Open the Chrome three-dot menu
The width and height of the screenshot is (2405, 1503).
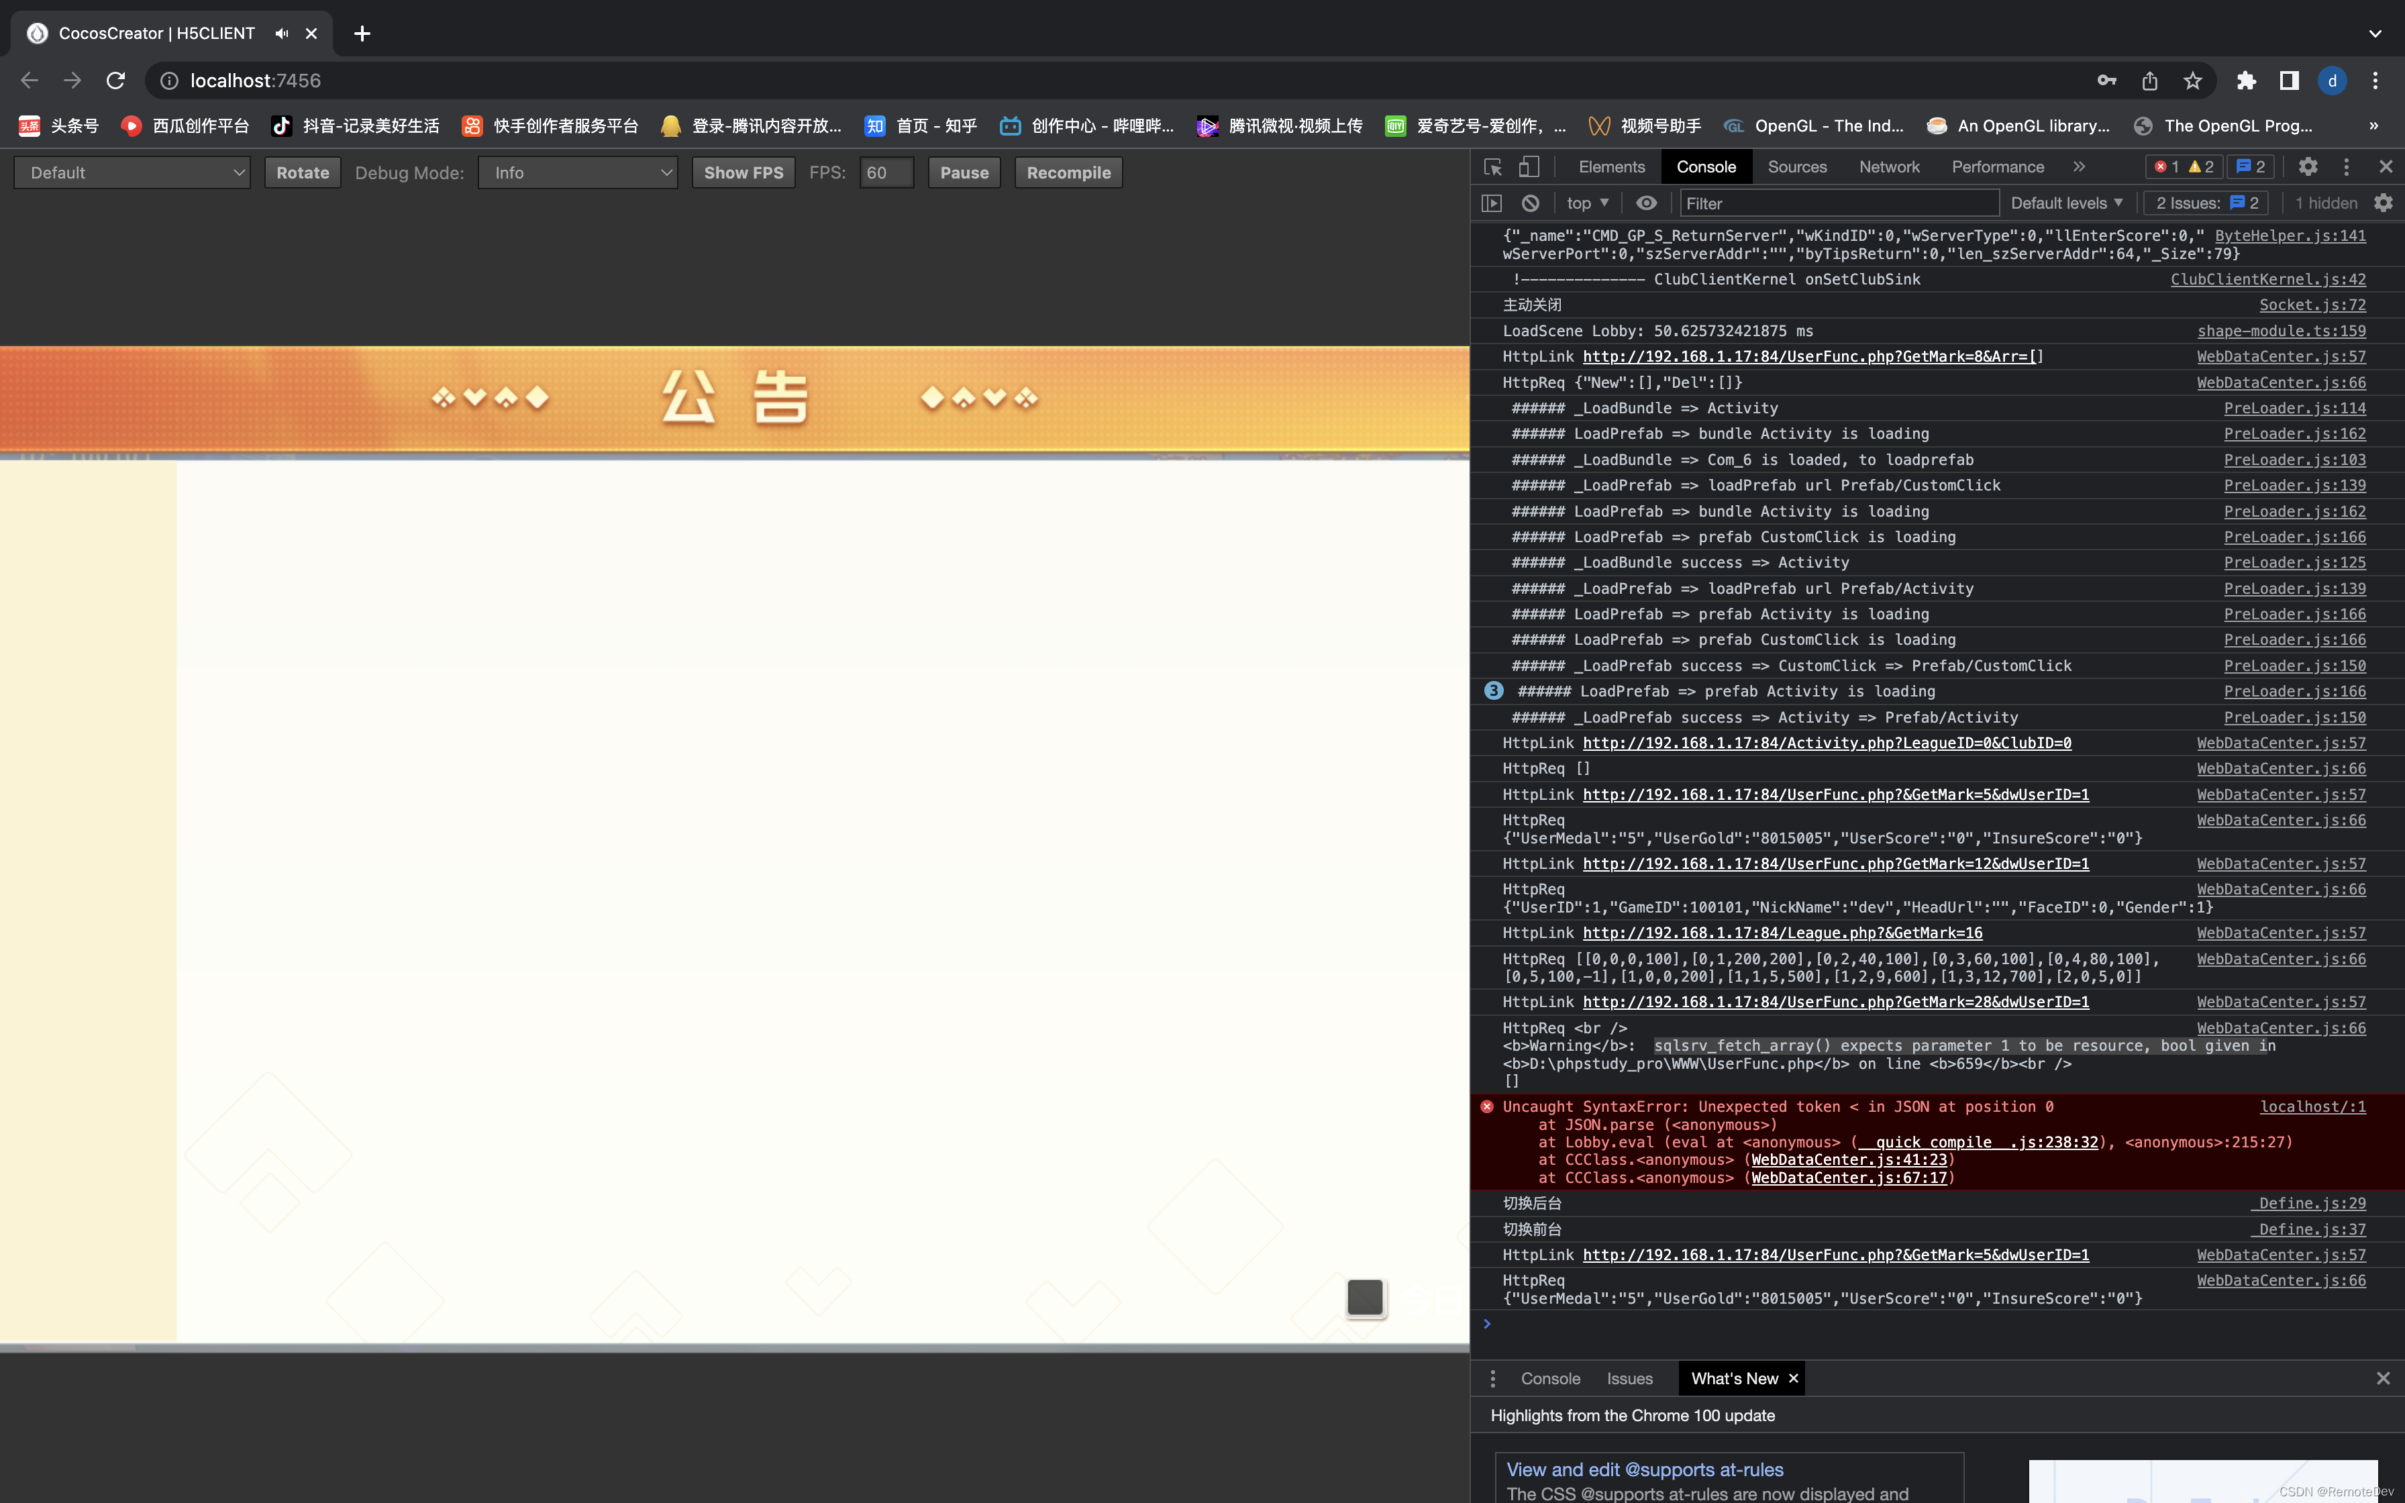[x=2375, y=81]
